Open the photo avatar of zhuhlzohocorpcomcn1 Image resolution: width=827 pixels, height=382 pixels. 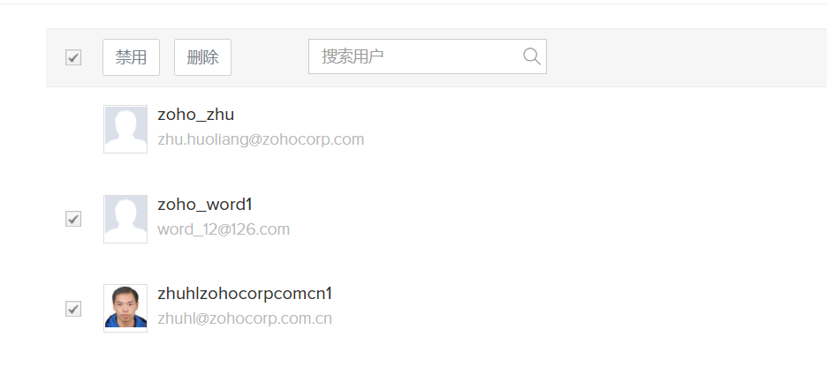pyautogui.click(x=125, y=308)
